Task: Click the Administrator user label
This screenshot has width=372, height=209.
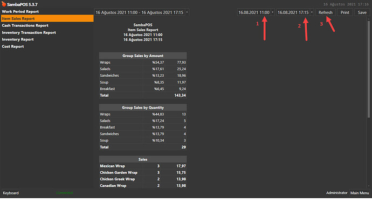Action: point(336,193)
